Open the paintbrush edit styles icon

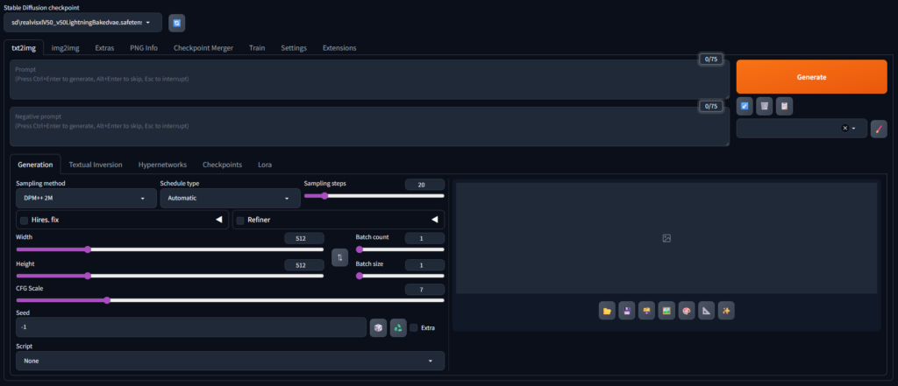pyautogui.click(x=879, y=129)
